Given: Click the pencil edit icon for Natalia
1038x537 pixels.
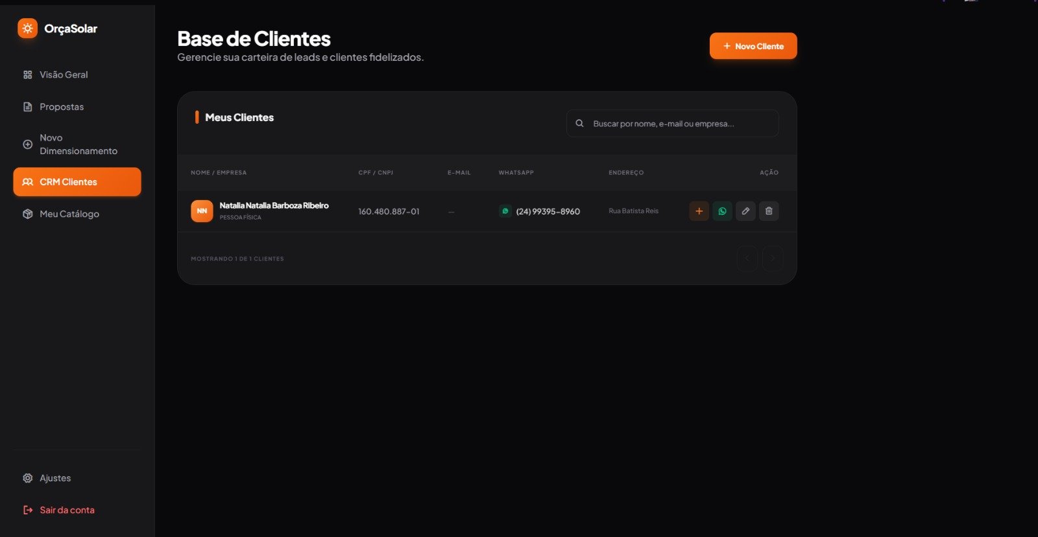Looking at the screenshot, I should tap(745, 211).
